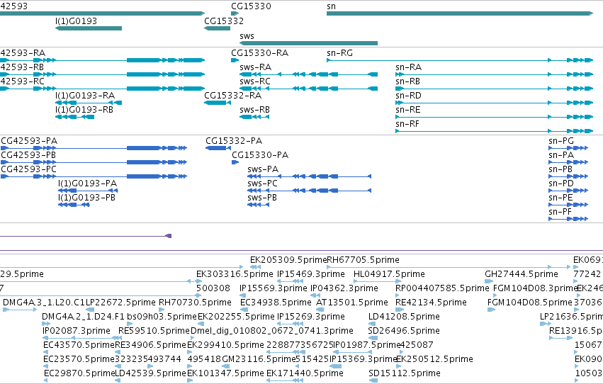Select transcript 42593-RA
603x384 pixels.
(102, 60)
